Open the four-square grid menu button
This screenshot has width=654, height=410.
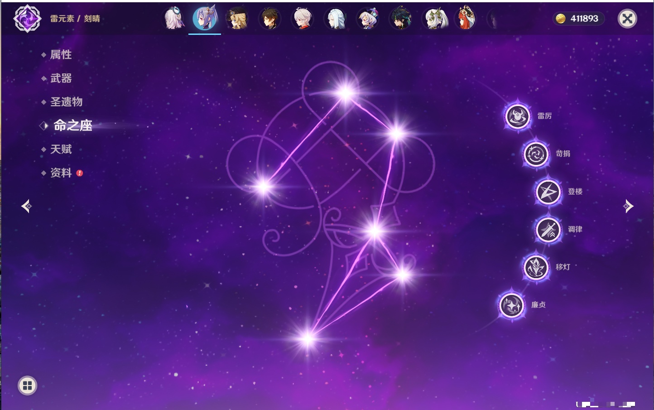coord(27,386)
